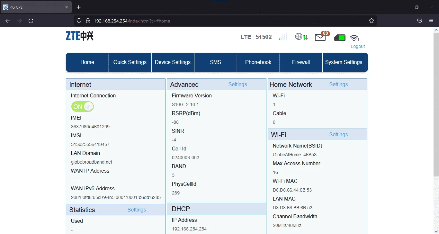
Task: Click the signal strength bars icon
Action: point(283,37)
